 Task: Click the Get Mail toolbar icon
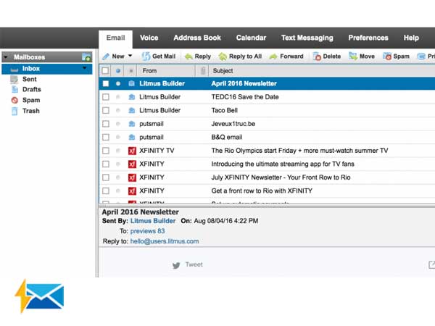click(x=146, y=56)
